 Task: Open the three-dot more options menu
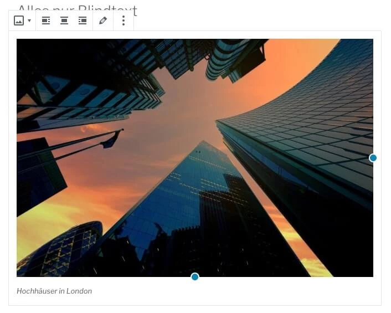(x=124, y=20)
